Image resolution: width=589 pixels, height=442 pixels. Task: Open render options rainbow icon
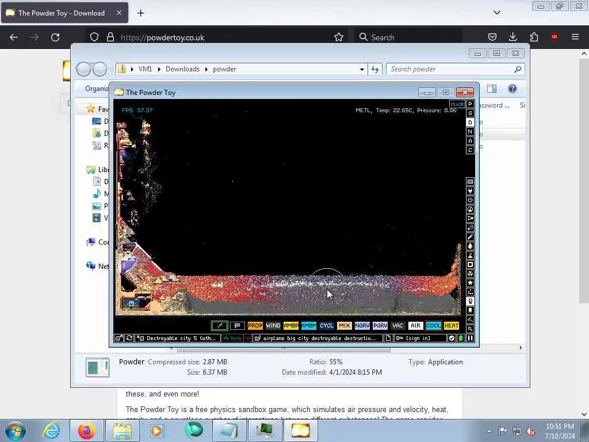point(461,338)
